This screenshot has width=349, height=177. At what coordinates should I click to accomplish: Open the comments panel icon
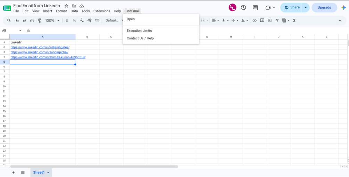[x=255, y=8]
